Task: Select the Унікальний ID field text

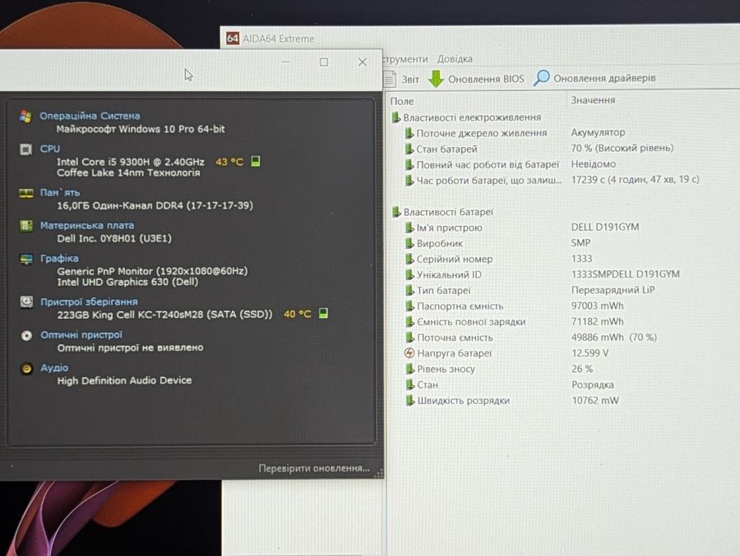Action: tap(449, 274)
